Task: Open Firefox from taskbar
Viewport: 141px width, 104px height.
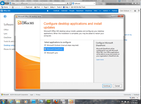Action: (x=56, y=102)
